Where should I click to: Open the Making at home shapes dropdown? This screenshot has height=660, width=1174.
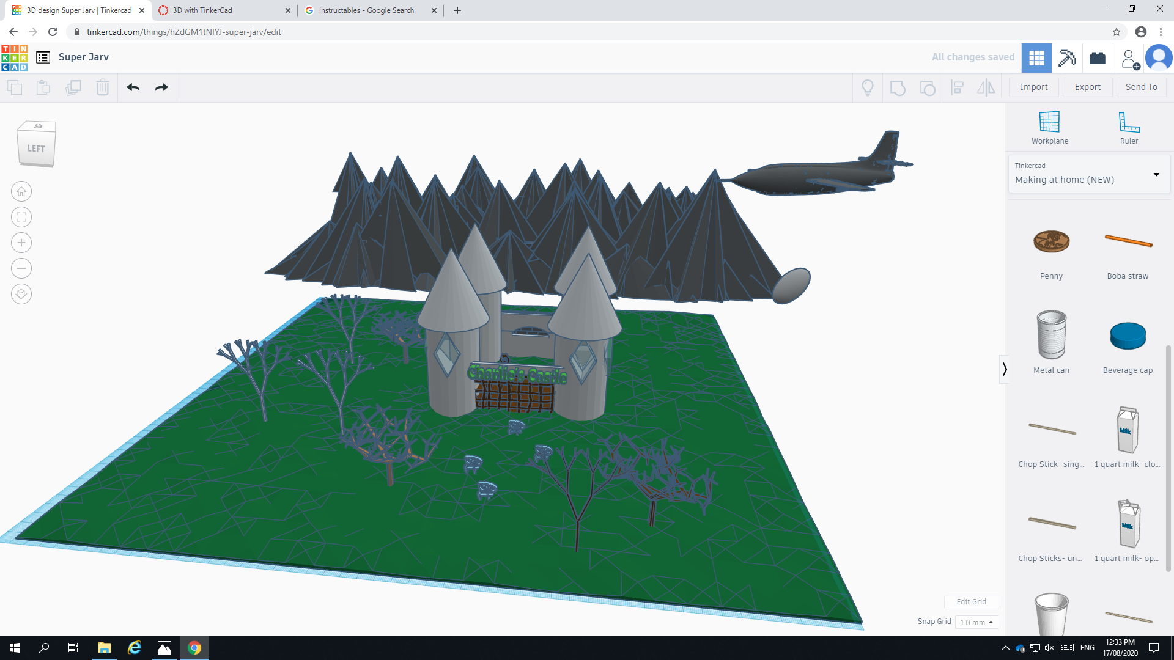tap(1089, 174)
